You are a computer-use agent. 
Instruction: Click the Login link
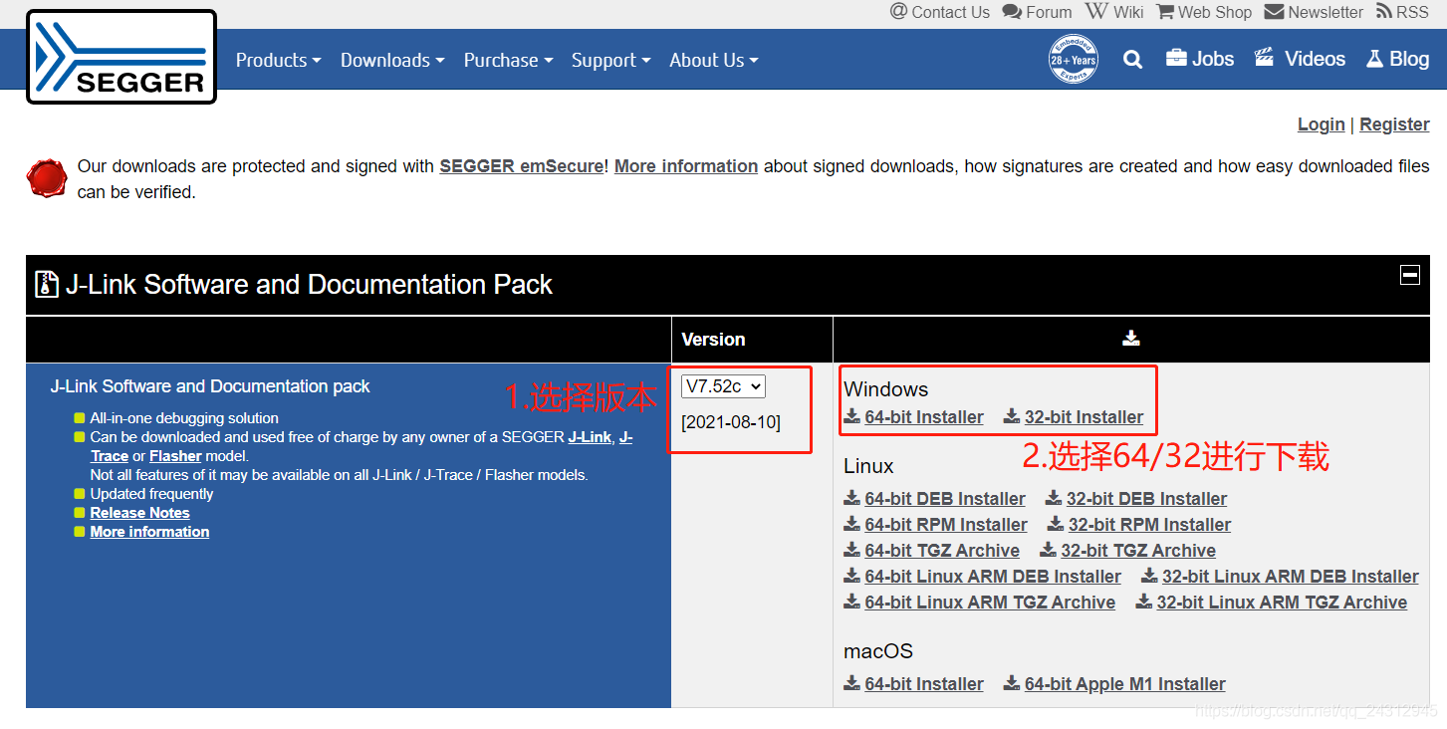pyautogui.click(x=1321, y=124)
